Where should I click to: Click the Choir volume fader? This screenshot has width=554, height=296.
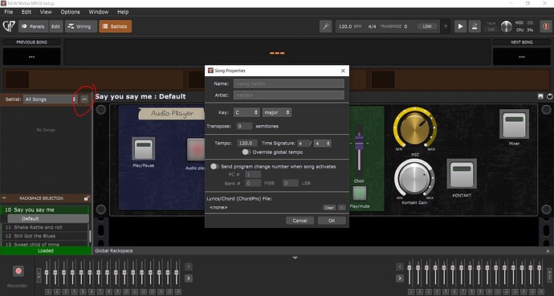pyautogui.click(x=359, y=144)
